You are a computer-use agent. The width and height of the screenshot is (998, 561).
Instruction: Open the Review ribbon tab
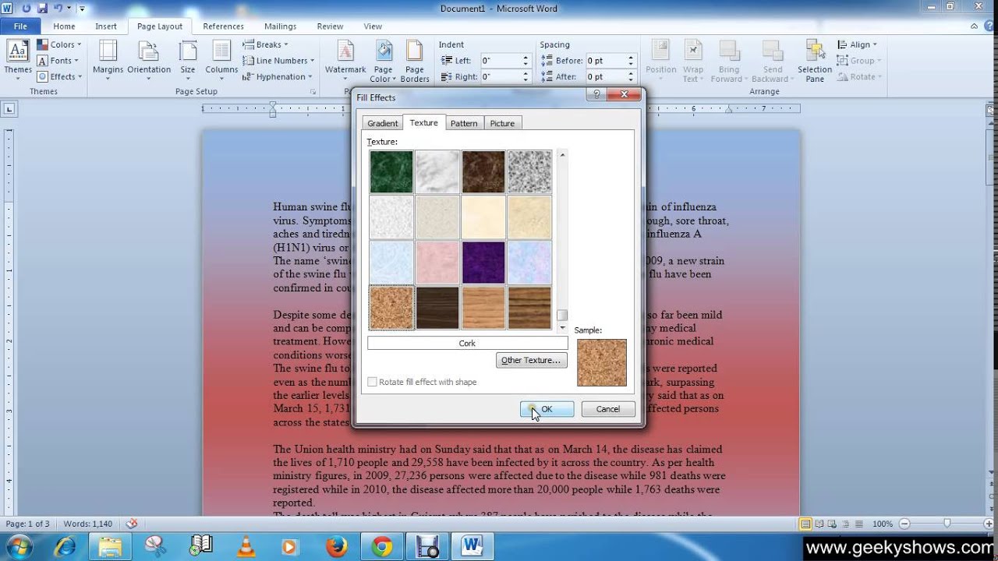[x=330, y=26]
